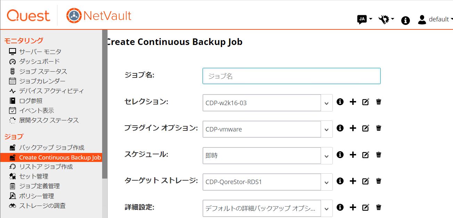Click the info icon in the header bar
This screenshot has height=218, width=453.
click(405, 20)
